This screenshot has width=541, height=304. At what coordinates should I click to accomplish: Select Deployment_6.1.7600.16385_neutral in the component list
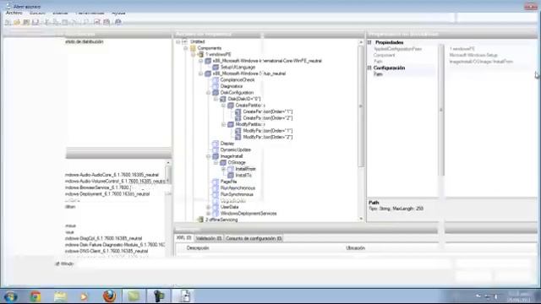(x=107, y=194)
